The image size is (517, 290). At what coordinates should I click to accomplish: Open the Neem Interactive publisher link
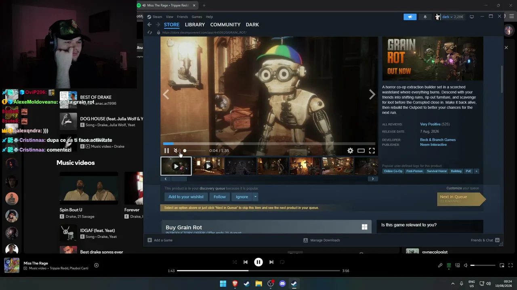click(433, 145)
